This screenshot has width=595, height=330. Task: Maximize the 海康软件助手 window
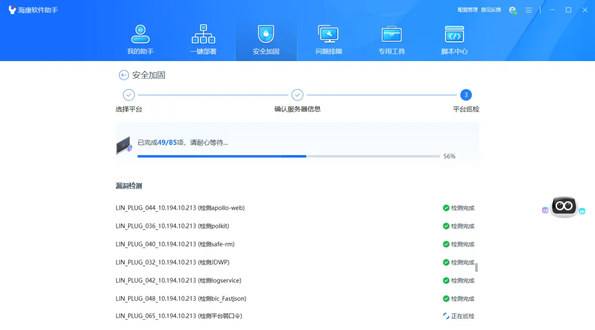(569, 10)
